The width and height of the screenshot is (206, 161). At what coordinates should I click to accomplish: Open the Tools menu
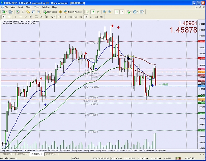(x=37, y=7)
